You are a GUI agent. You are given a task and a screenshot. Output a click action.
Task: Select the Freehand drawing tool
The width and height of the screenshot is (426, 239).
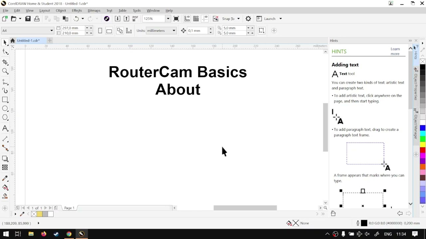(5, 81)
